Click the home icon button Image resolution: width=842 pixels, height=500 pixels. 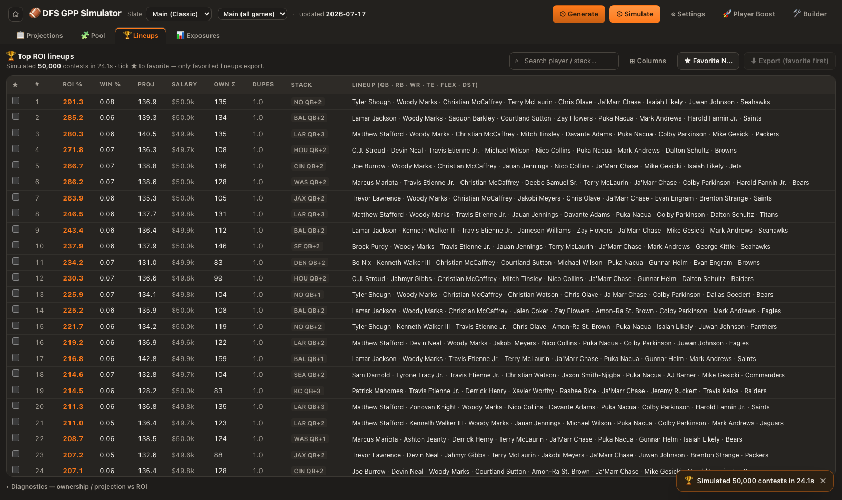pos(16,14)
